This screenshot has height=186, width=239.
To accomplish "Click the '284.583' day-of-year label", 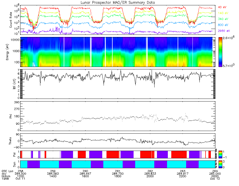I will pyautogui.click(x=53, y=174).
